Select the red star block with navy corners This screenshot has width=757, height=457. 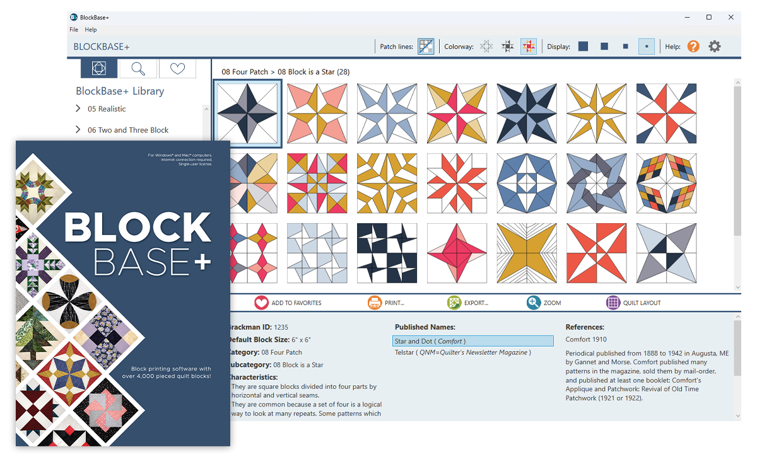[x=667, y=114]
